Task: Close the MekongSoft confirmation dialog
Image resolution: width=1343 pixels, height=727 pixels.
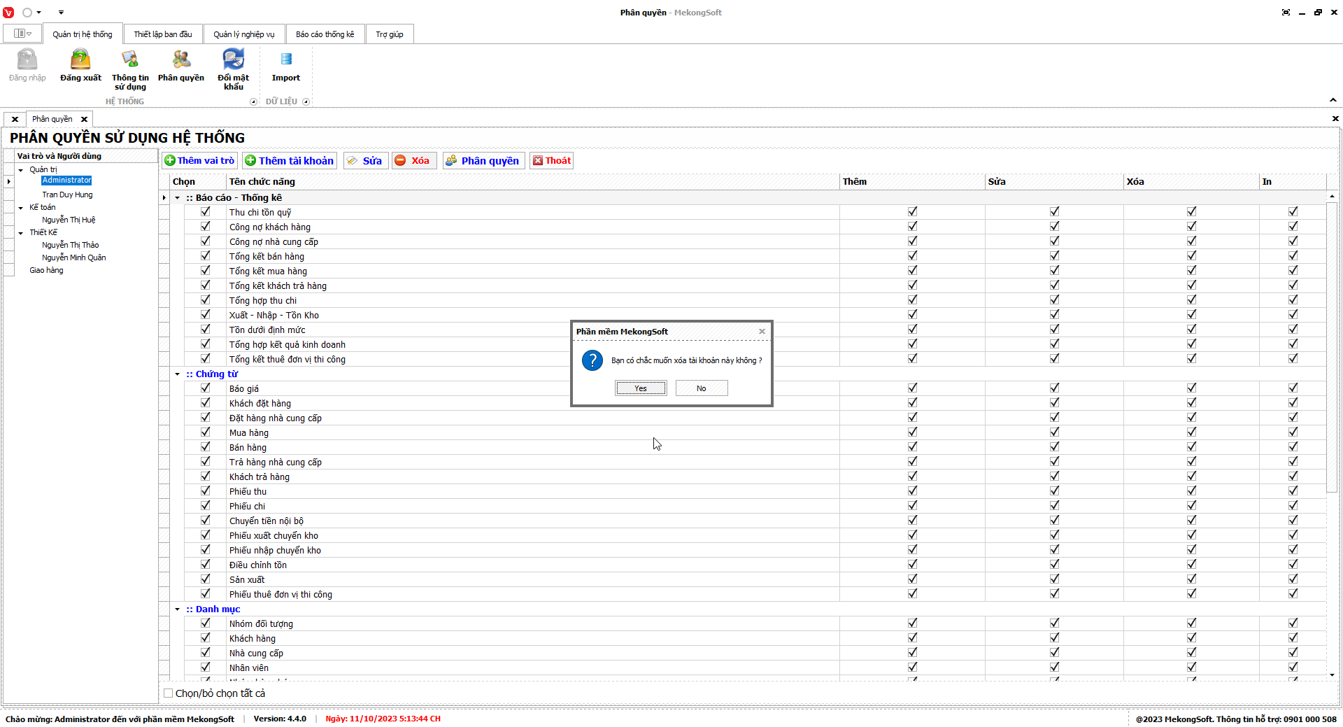Action: click(x=762, y=332)
